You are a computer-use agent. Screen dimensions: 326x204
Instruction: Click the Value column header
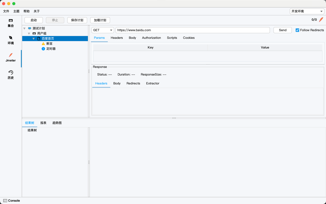[x=265, y=47]
